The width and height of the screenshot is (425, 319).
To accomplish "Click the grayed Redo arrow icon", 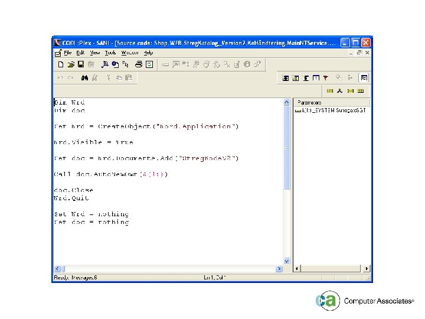I will pos(71,78).
